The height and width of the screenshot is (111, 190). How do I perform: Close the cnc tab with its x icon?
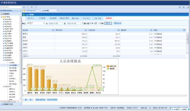pyautogui.click(x=58, y=10)
